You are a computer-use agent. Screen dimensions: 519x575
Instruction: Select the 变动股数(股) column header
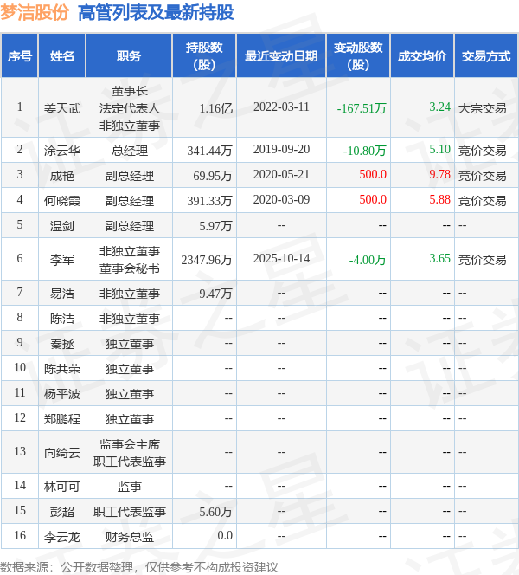[357, 56]
